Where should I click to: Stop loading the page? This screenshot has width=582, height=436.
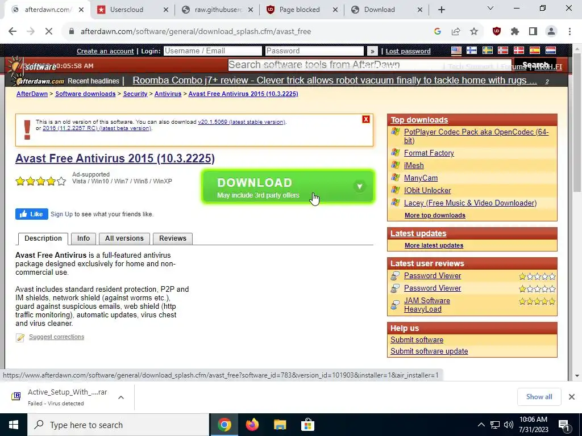pyautogui.click(x=49, y=32)
